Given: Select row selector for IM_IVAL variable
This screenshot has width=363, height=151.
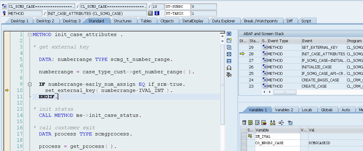Looking at the screenshot, I should click(x=243, y=136).
